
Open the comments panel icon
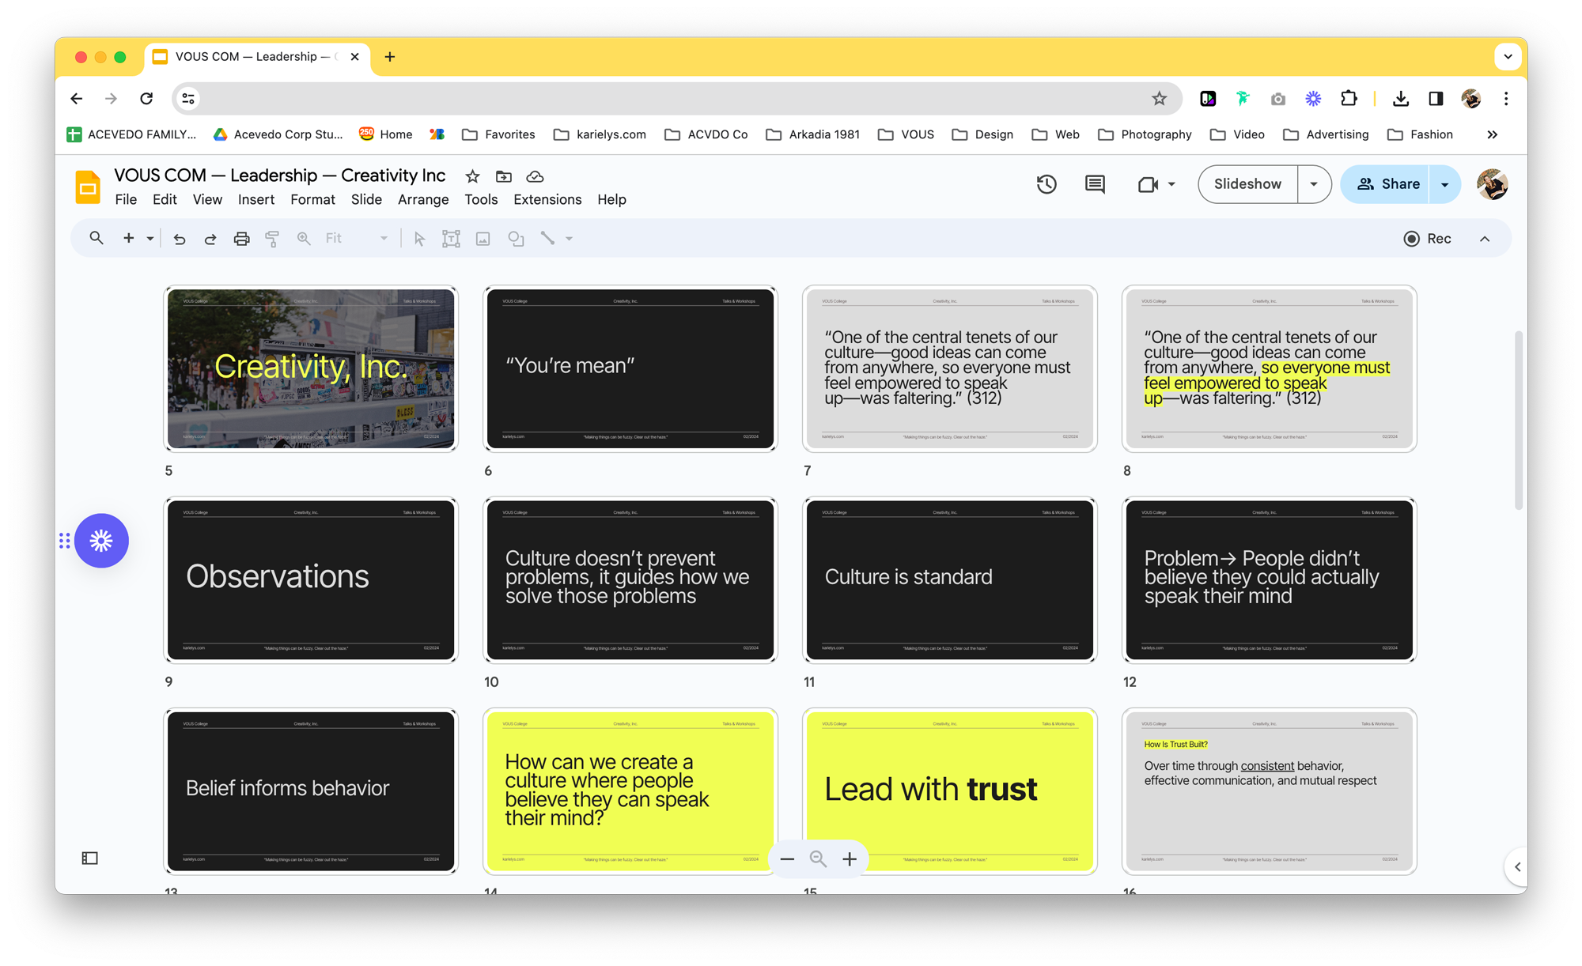point(1095,184)
